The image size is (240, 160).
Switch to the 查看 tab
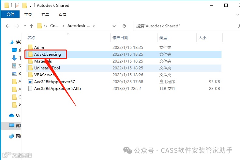coord(63,15)
